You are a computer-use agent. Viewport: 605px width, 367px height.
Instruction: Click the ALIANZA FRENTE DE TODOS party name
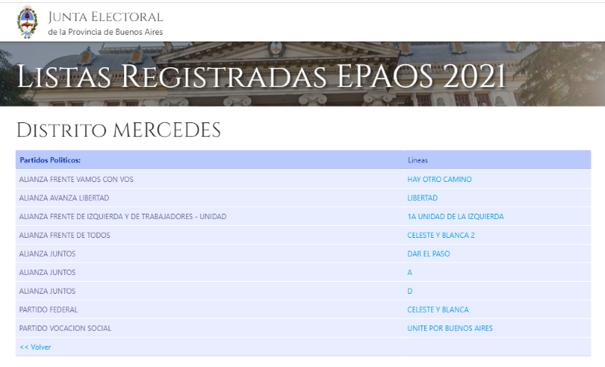[x=64, y=236]
